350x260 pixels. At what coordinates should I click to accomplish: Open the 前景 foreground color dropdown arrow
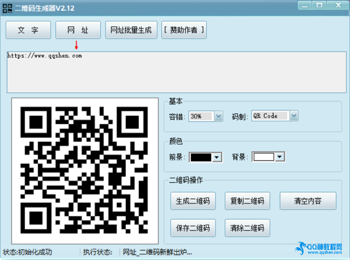pos(216,158)
